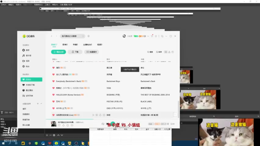Move OBS source up arrow
Viewport: 260px width, 146px height.
click(x=58, y=135)
